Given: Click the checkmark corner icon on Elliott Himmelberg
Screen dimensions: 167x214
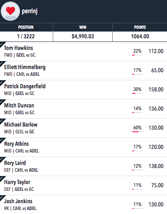Looking at the screenshot, I should 2,63.
